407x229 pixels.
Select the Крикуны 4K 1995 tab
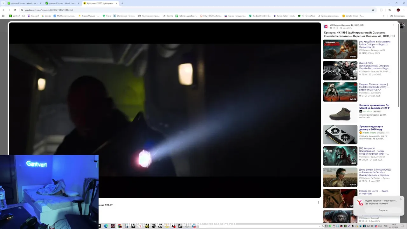point(100,3)
